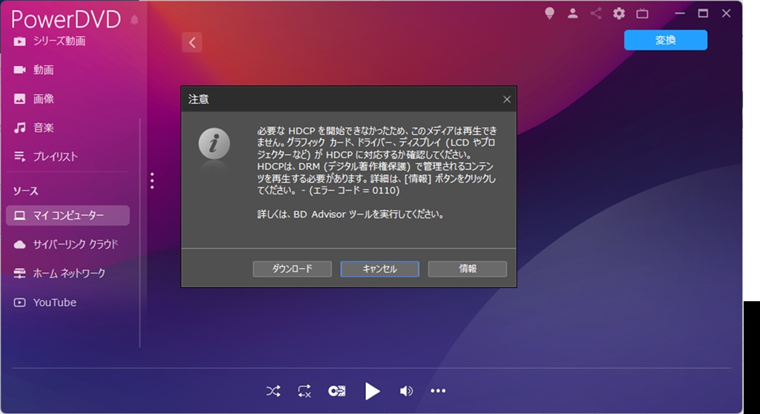
Task: Click the media casting/play-to icon
Action: (x=337, y=391)
